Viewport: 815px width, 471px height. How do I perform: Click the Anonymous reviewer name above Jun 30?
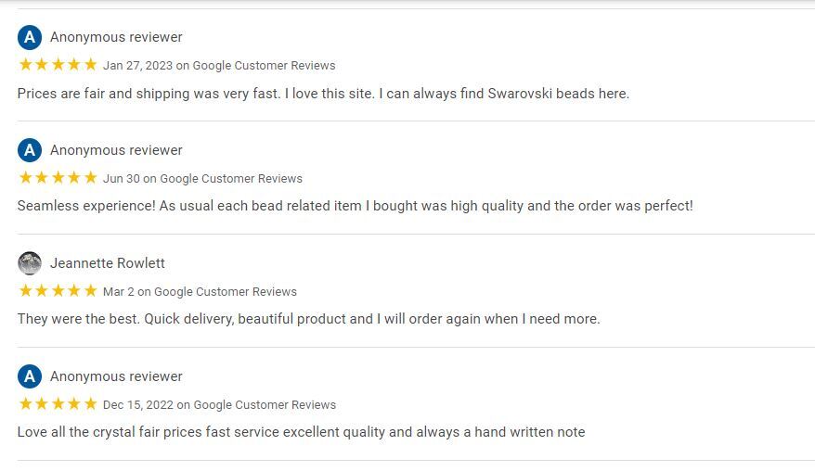click(x=116, y=150)
